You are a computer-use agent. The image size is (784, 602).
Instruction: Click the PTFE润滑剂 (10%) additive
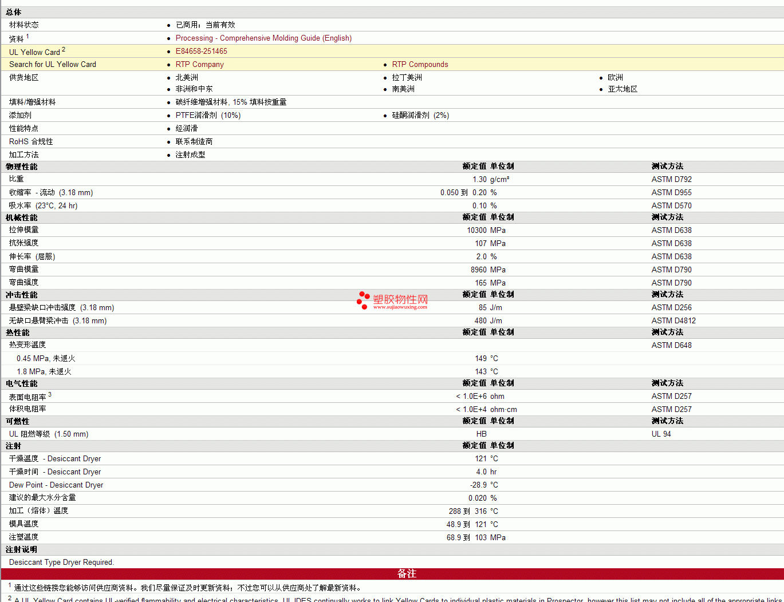[208, 115]
